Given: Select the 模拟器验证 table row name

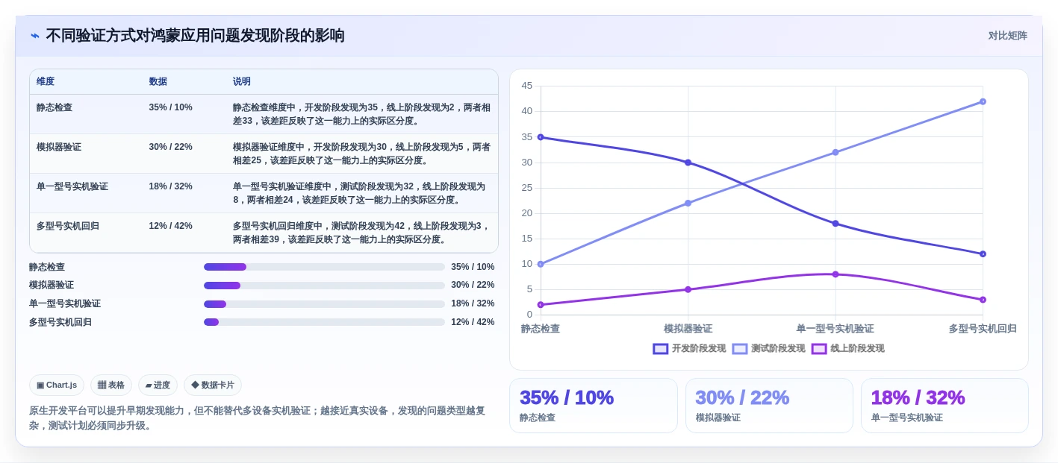Looking at the screenshot, I should [x=59, y=147].
